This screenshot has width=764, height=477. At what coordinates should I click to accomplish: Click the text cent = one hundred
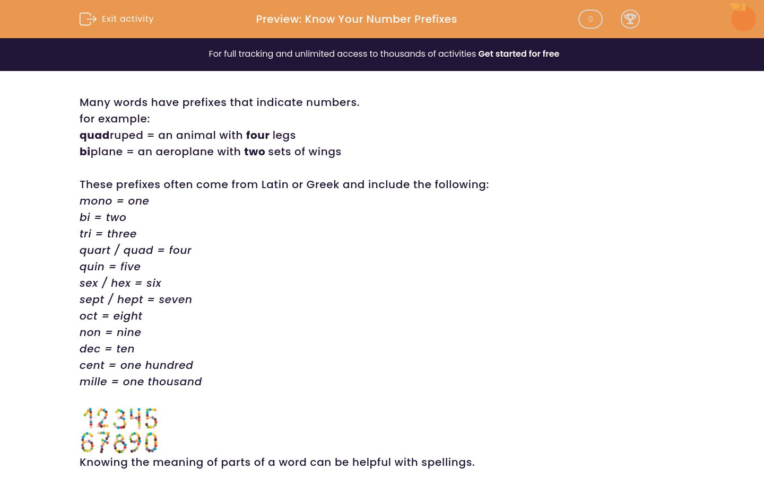coord(136,365)
